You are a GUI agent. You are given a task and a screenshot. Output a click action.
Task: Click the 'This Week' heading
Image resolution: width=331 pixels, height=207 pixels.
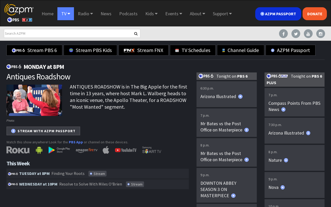(18, 163)
